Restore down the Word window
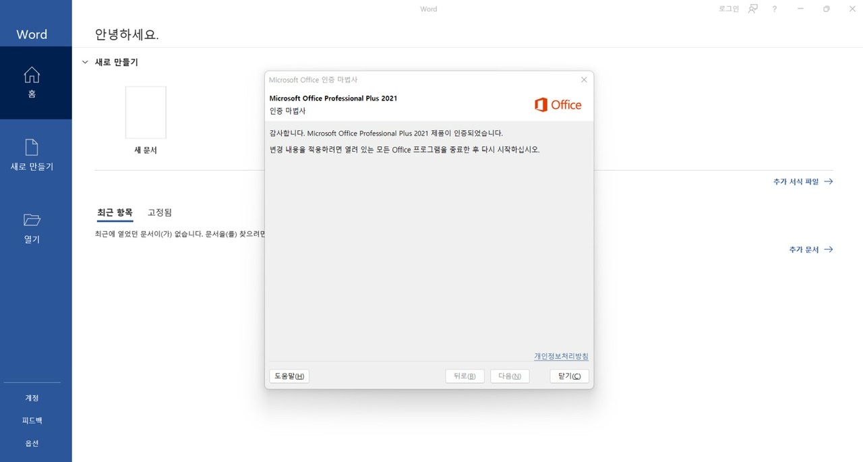 [827, 9]
